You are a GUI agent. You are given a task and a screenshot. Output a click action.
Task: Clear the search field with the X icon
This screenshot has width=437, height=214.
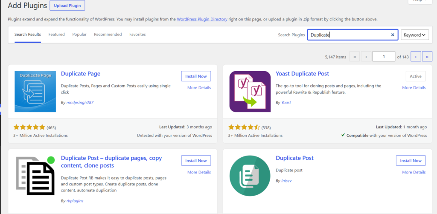pos(393,35)
